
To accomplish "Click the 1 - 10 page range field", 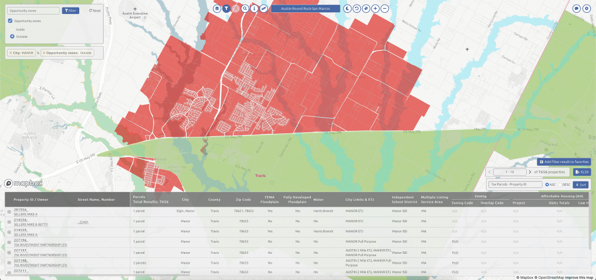I will (x=510, y=172).
